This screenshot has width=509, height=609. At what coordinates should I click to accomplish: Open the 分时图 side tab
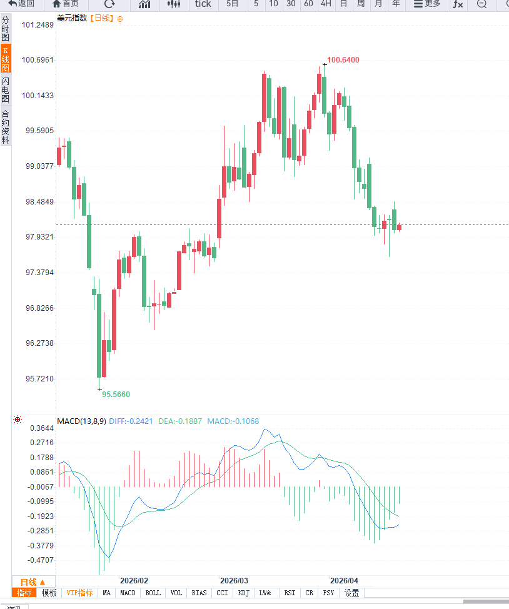(x=6, y=29)
